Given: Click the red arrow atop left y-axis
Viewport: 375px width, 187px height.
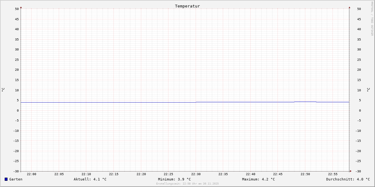Looking at the screenshot, I should click(x=21, y=7).
